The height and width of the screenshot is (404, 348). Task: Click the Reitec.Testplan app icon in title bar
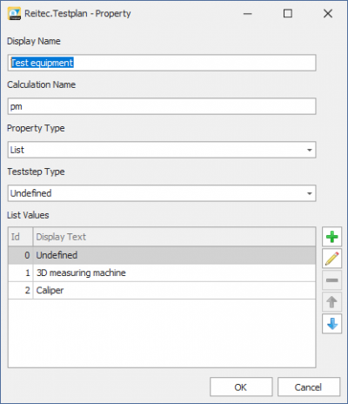[x=14, y=14]
